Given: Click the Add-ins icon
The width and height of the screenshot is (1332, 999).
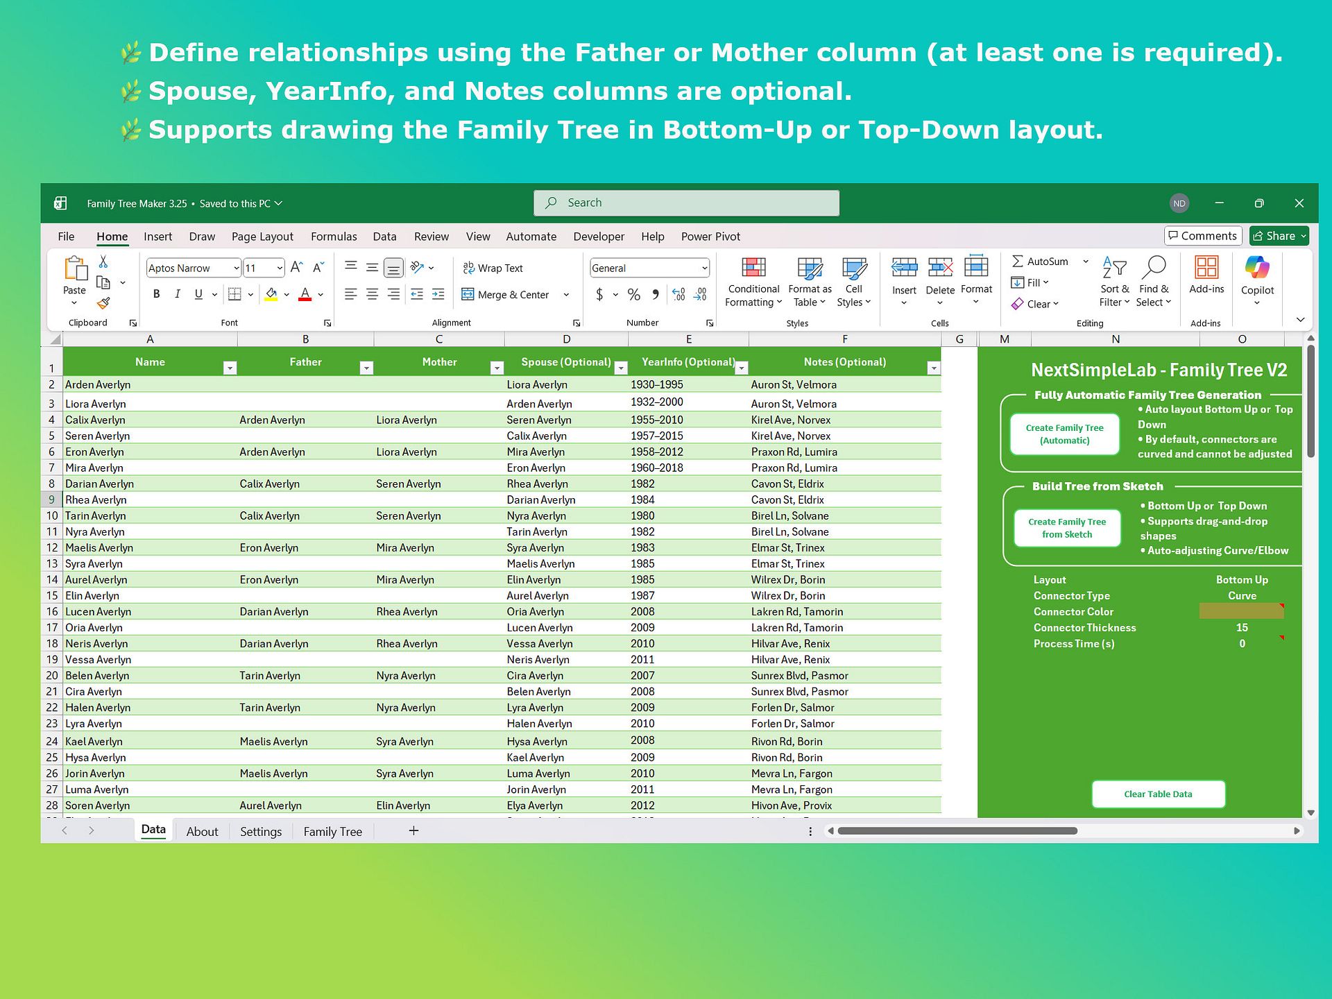Looking at the screenshot, I should coord(1206,267).
